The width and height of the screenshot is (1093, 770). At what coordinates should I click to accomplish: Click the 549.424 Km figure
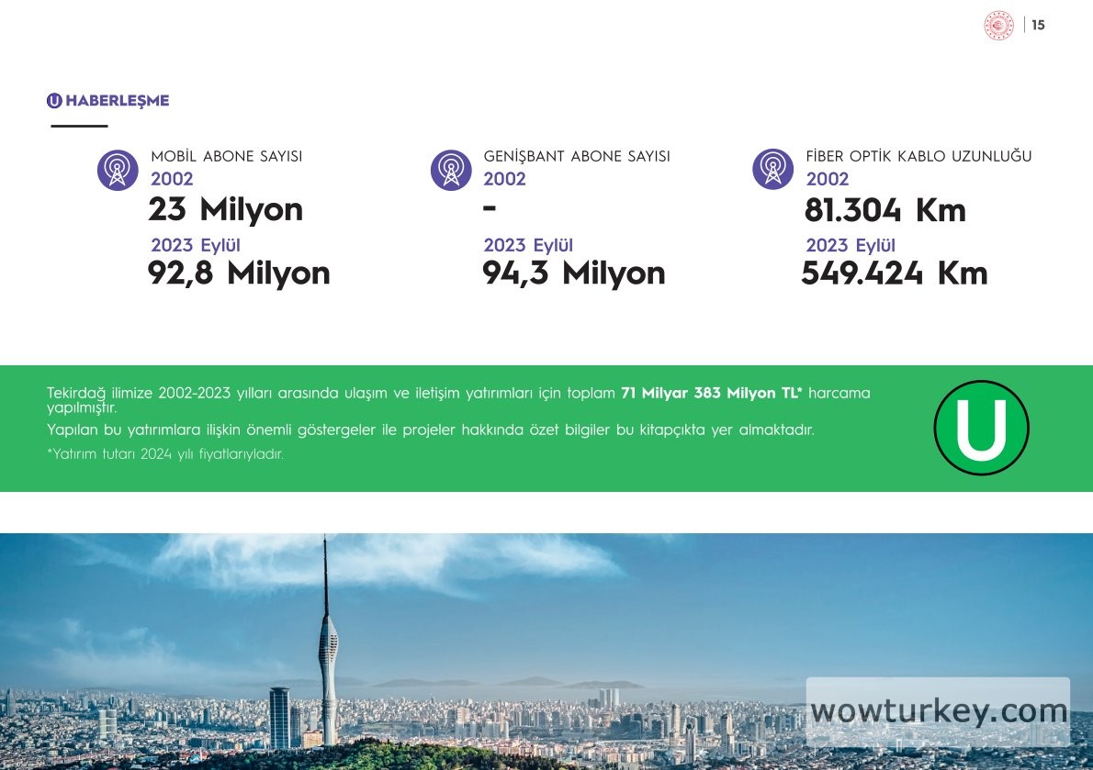[x=894, y=273]
